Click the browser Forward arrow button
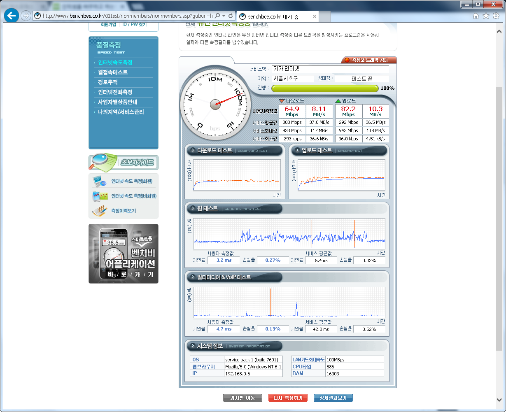Viewport: 506px width, 412px height. (x=26, y=16)
